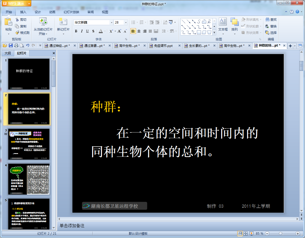Image resolution: width=305 pixels, height=238 pixels.
Task: Click 单击添加备注 notes area
Action: pos(72,226)
